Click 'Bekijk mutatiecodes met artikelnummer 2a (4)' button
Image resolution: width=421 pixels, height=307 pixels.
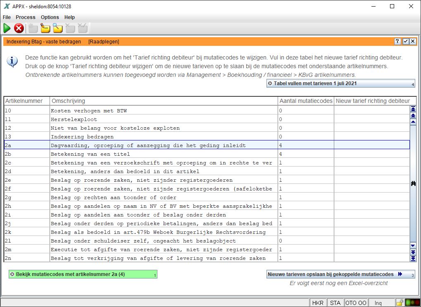click(x=83, y=274)
